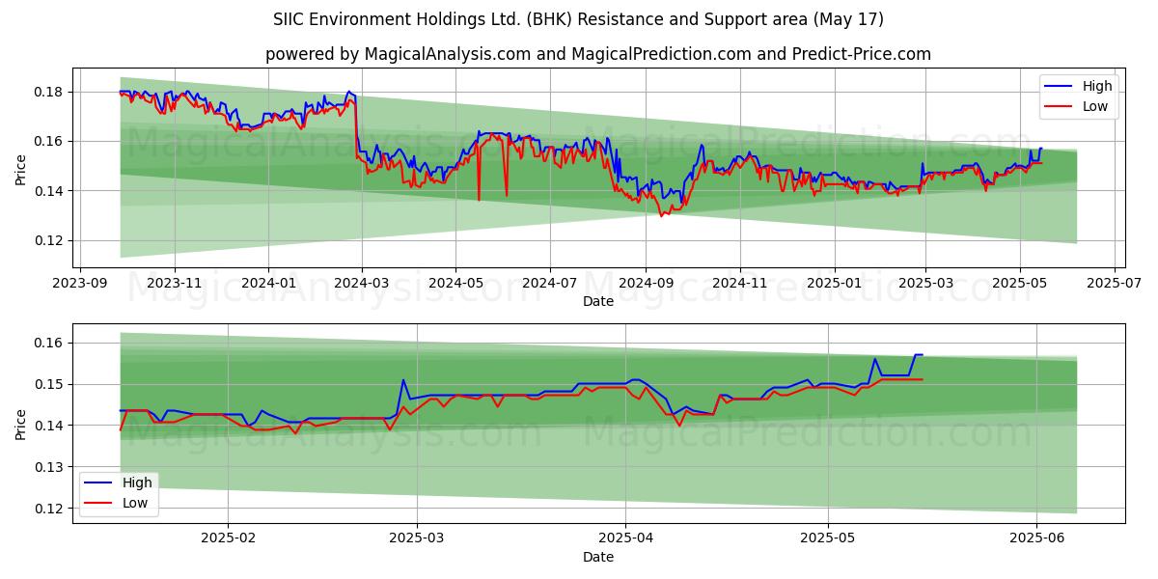The height and width of the screenshot is (579, 1158).
Task: Click the top chart '2024-11' x-axis label
Action: (x=739, y=283)
